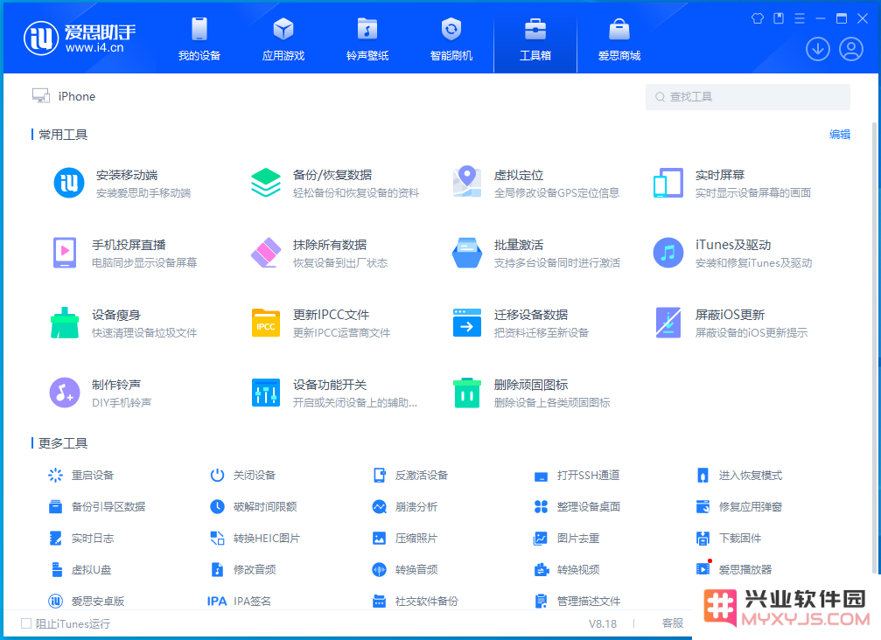This screenshot has width=881, height=640.
Task: Click the skin theme shirt icon
Action: [758, 18]
